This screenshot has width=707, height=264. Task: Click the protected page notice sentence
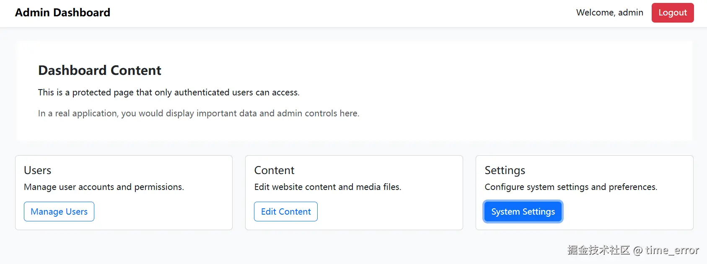[x=168, y=92]
